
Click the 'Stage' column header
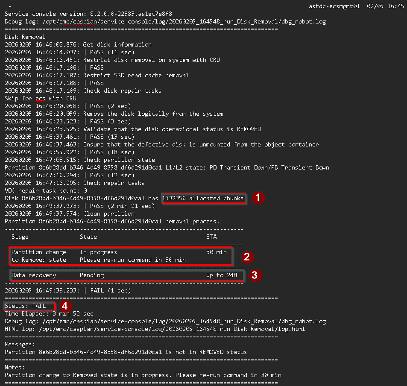[x=20, y=237]
